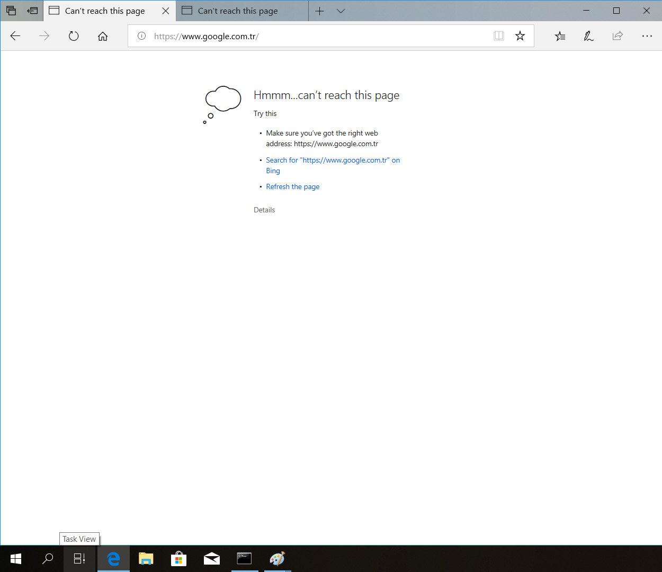Go back to the previous page

15,36
